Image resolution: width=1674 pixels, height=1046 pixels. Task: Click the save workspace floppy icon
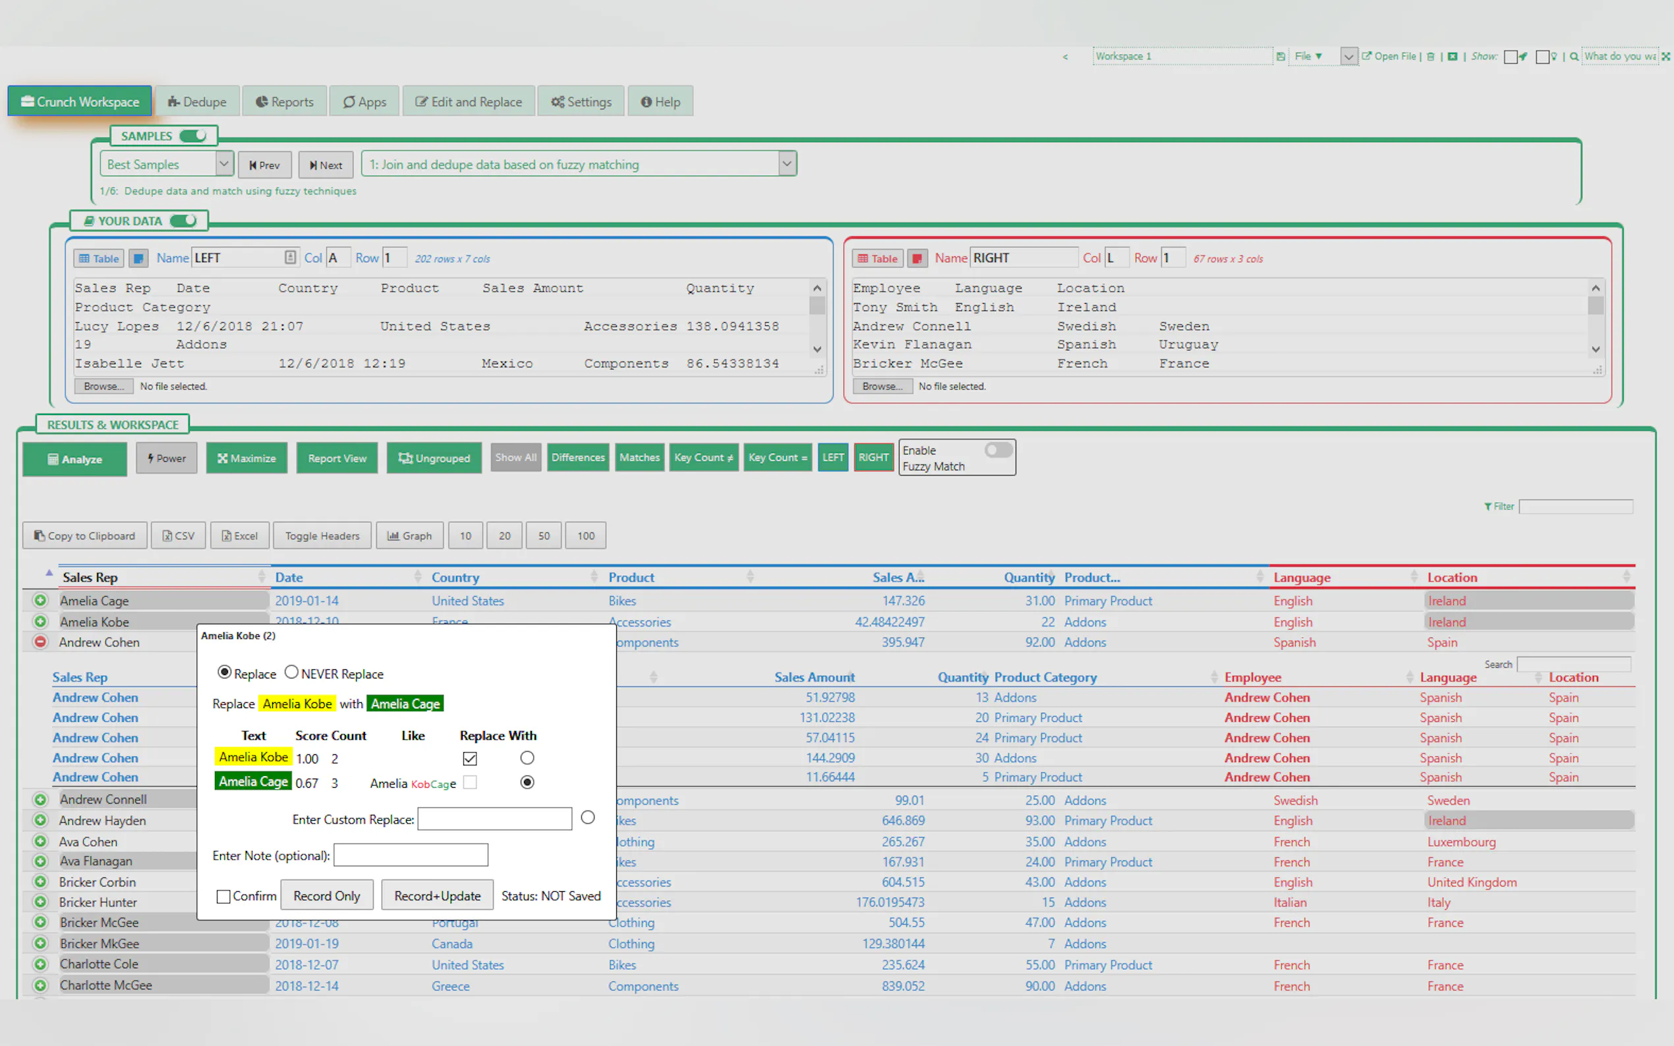pyautogui.click(x=1281, y=57)
